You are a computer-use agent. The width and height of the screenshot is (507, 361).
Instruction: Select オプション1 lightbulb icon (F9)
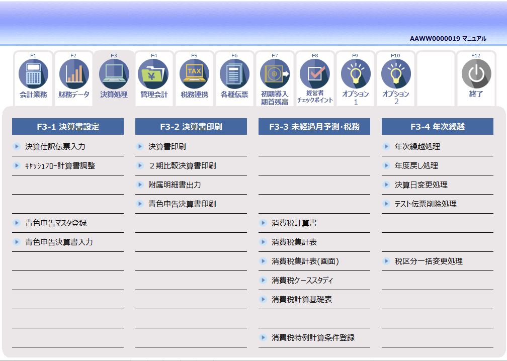pyautogui.click(x=355, y=73)
